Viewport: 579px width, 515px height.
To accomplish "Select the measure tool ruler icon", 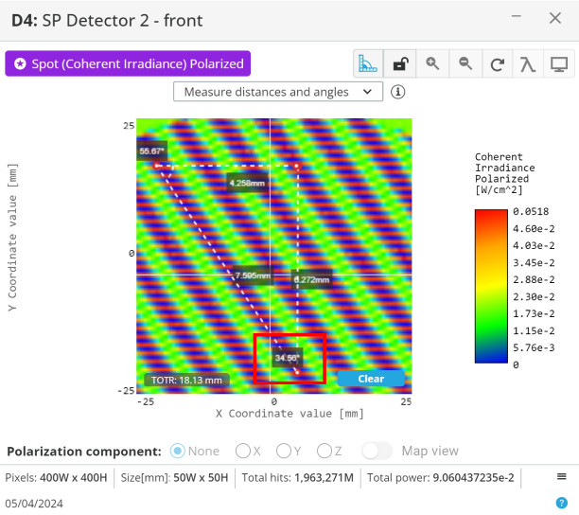I will (x=368, y=63).
